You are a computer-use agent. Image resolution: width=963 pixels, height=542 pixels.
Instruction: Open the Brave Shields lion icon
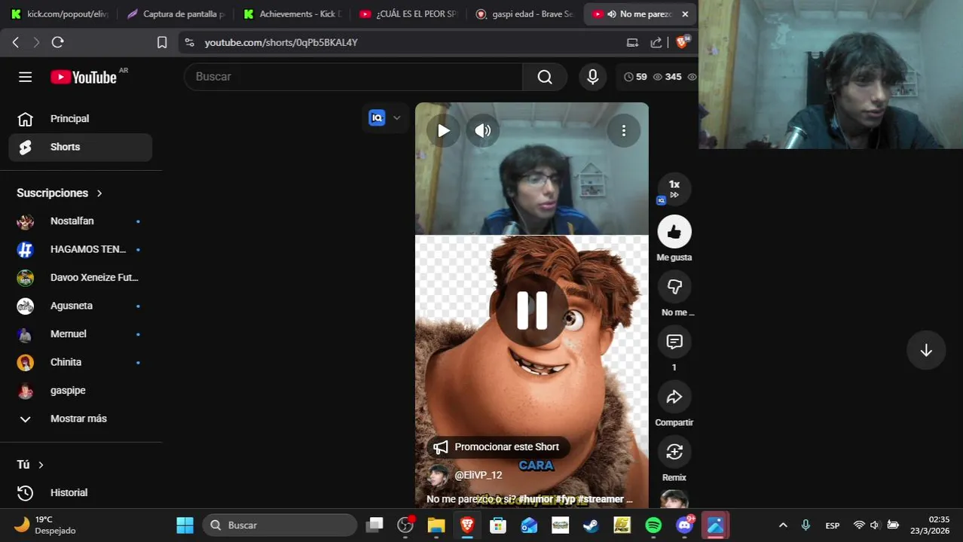pyautogui.click(x=683, y=42)
